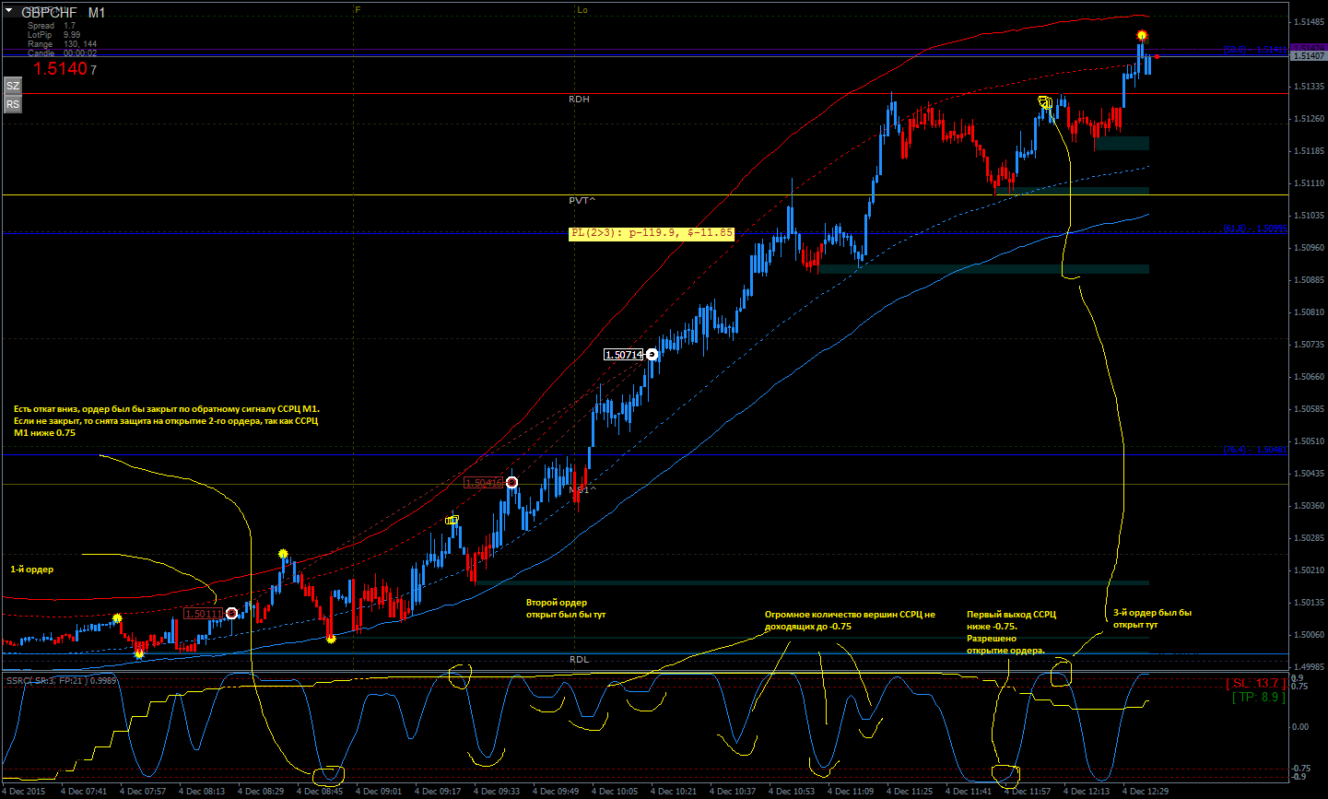Select the (61.8) Fibonacci level label

1255,229
